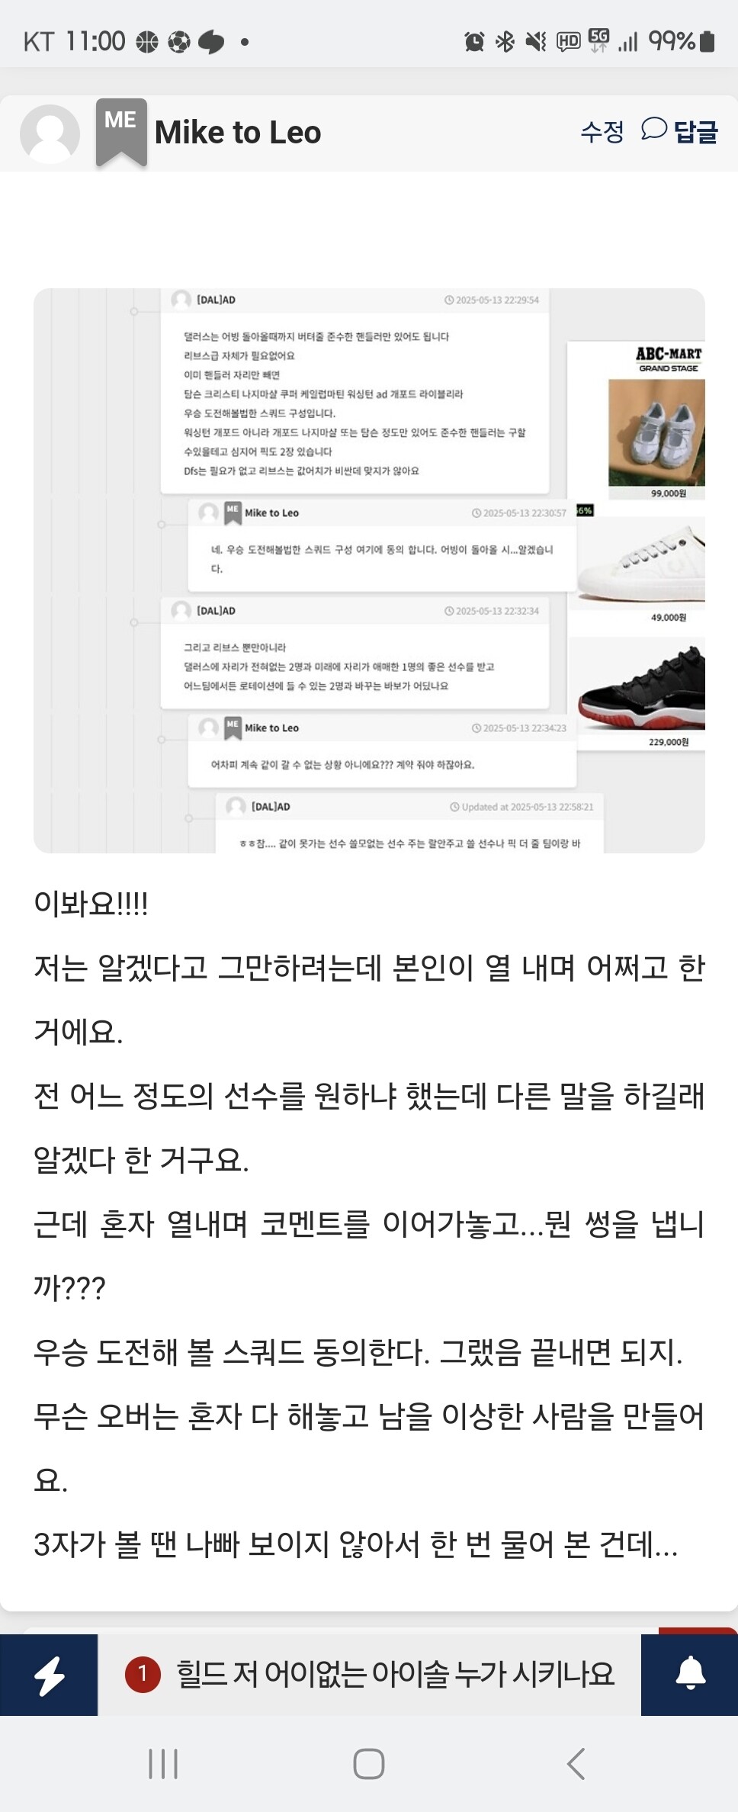Open the default user avatar
Image resolution: width=738 pixels, height=1812 pixels.
tap(50, 133)
